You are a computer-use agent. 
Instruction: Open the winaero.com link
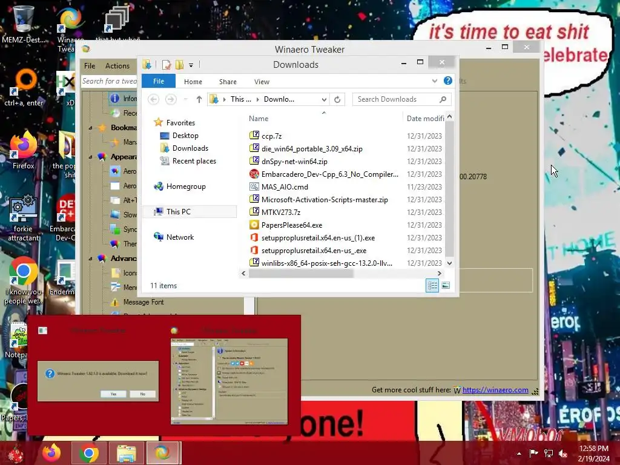(495, 390)
